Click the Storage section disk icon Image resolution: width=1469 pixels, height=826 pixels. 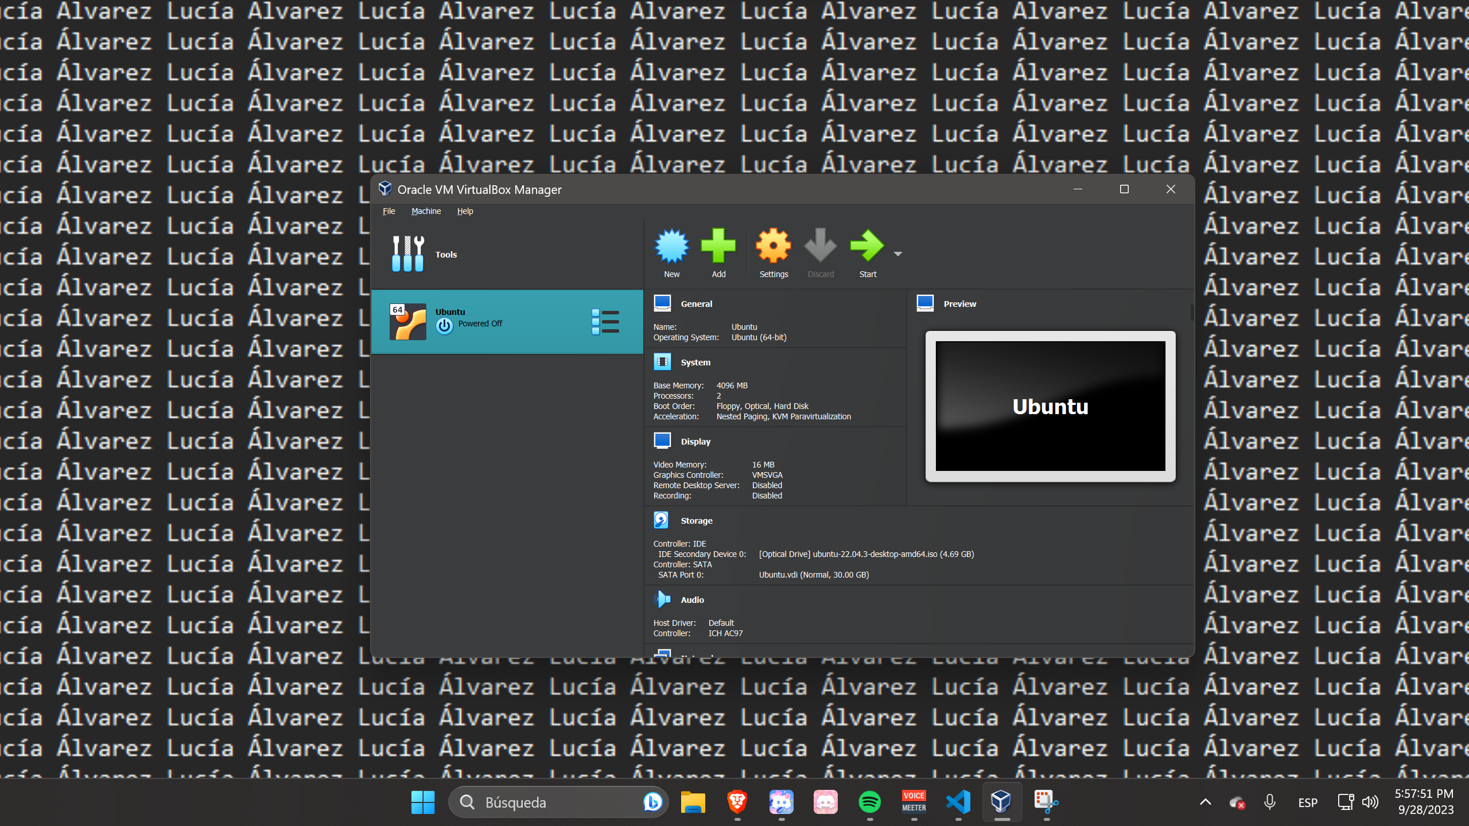pos(662,520)
